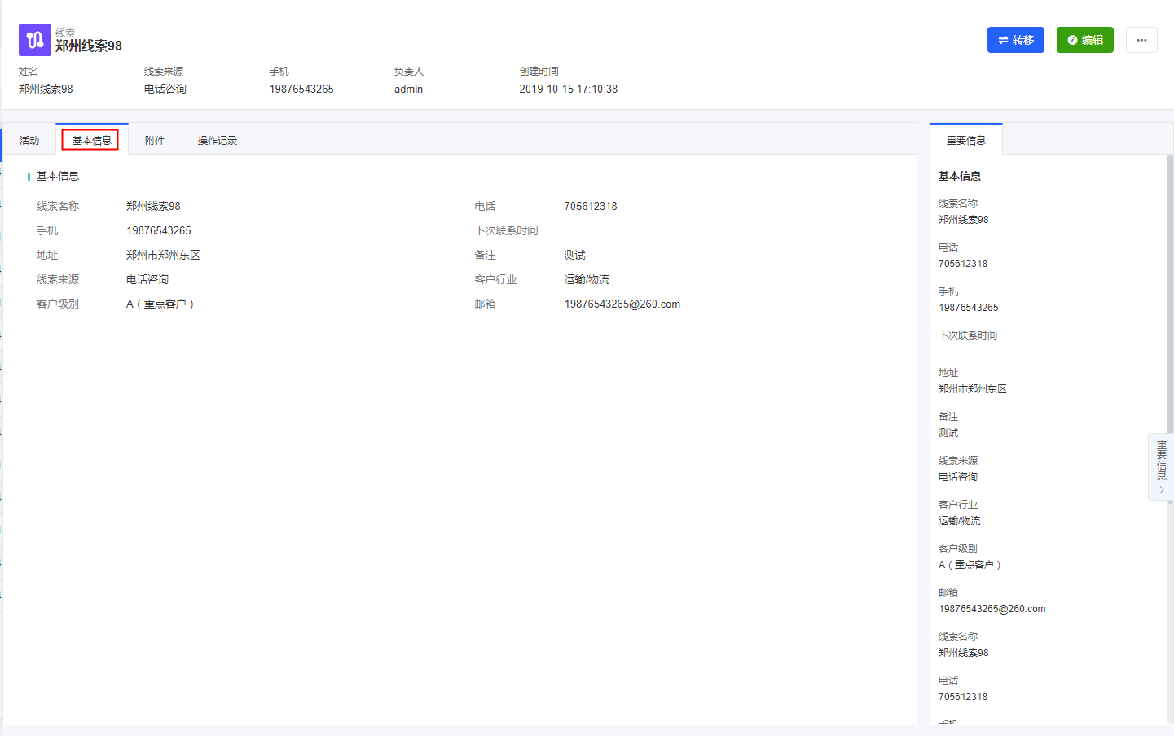Click the 基本信息 section heading in main panel
This screenshot has width=1174, height=736.
click(58, 177)
